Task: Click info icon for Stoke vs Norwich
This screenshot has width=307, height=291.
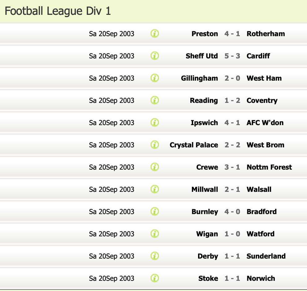Action: point(155,278)
